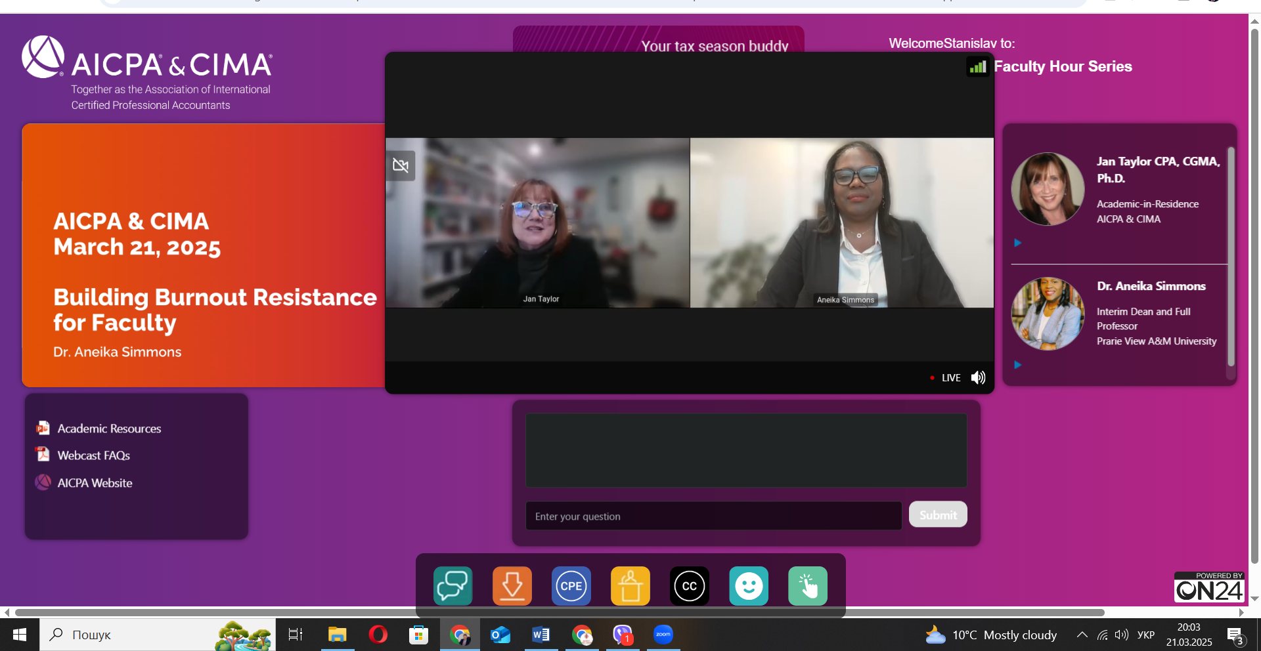1261x651 pixels.
Task: Check the signal strength bars icon
Action: 978,66
